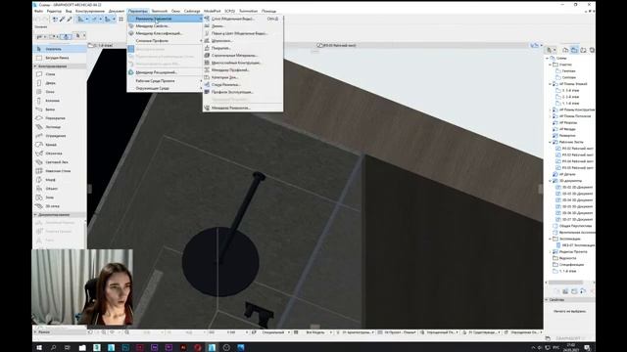Select the Column (Колонна) tool
Screen dimensions: 627x352
(x=59, y=101)
